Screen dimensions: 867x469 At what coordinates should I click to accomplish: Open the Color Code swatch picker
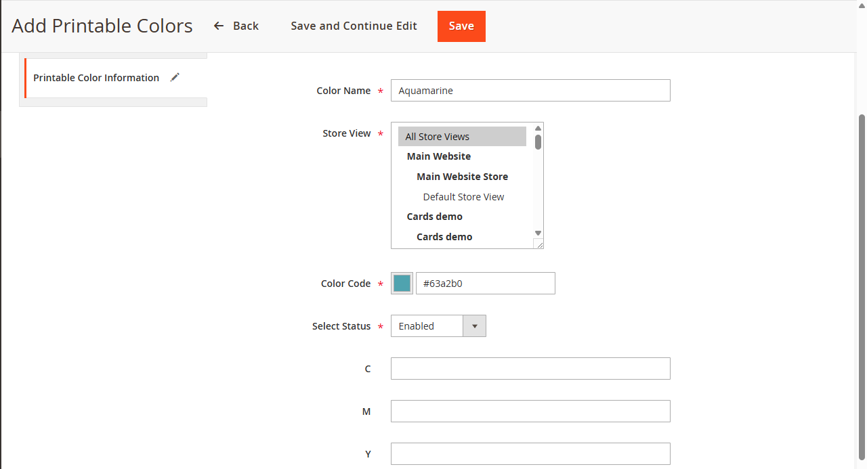(x=402, y=284)
